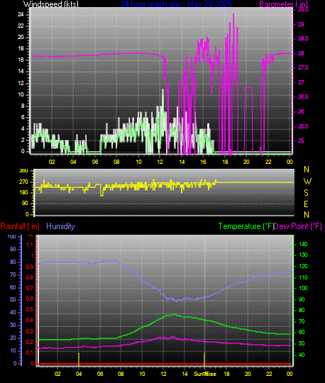Select the "Dew Point (°F)" legend label
This screenshot has height=383, width=325.
pyautogui.click(x=297, y=226)
